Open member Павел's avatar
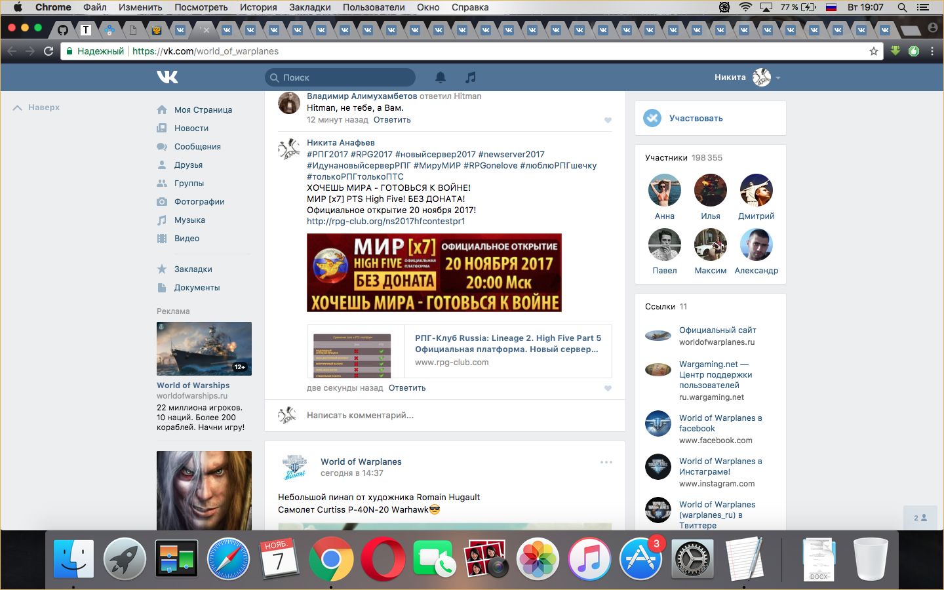Screen dimensions: 944x590 (665, 245)
